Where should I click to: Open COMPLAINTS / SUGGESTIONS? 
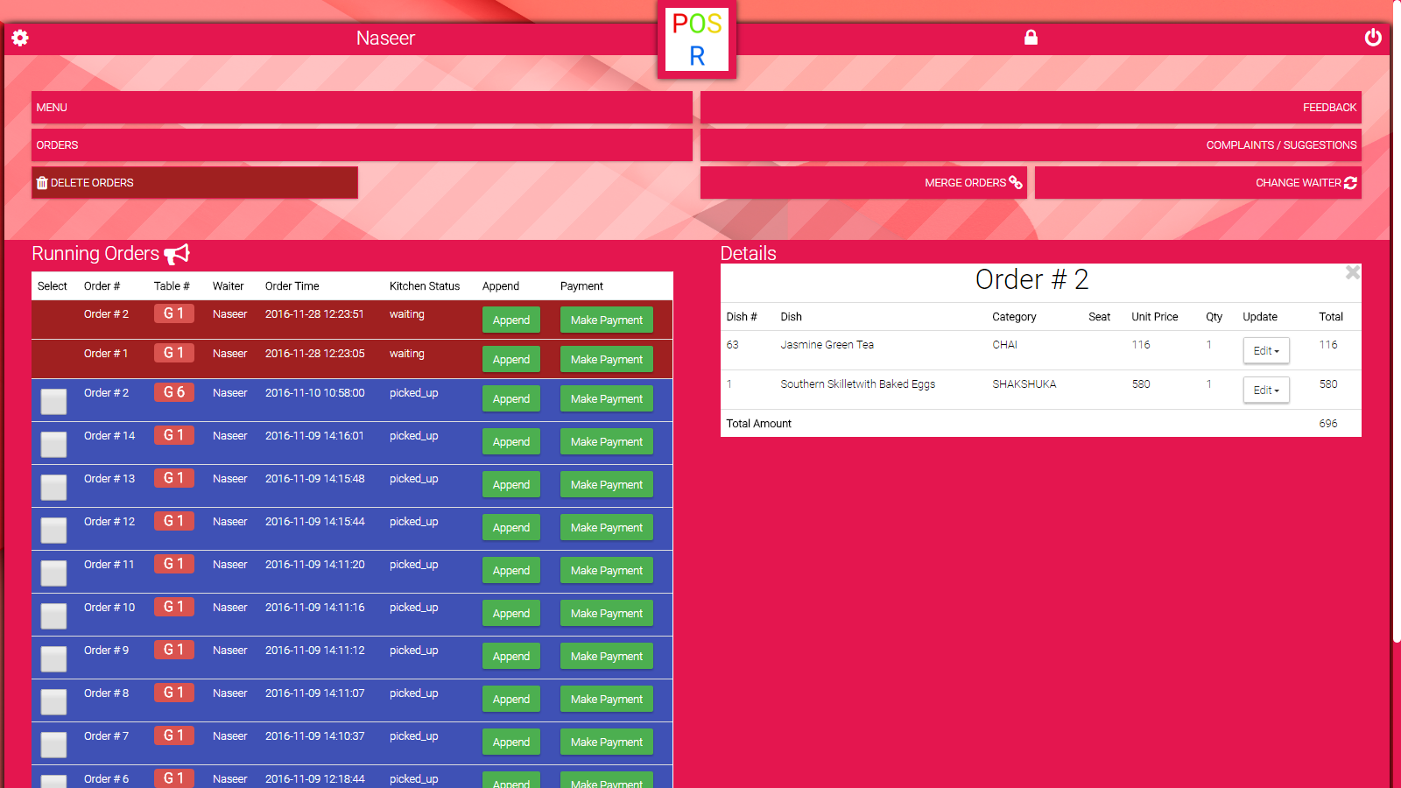(x=1031, y=145)
